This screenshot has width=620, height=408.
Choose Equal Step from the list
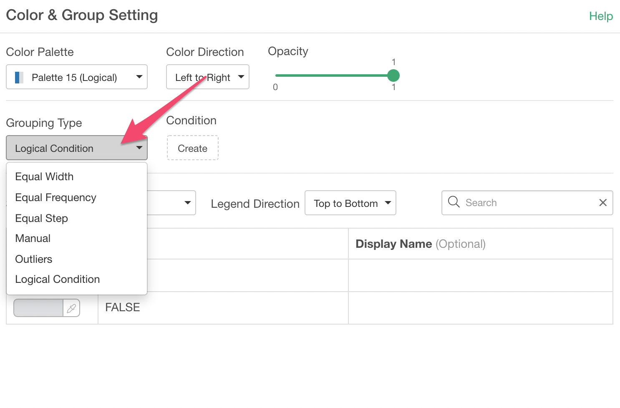click(x=41, y=219)
